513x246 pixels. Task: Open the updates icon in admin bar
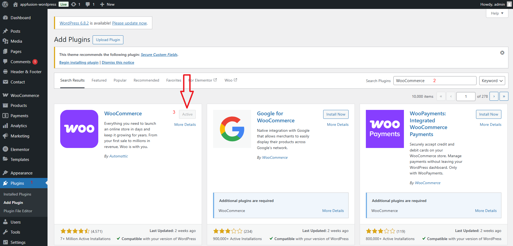[74, 4]
